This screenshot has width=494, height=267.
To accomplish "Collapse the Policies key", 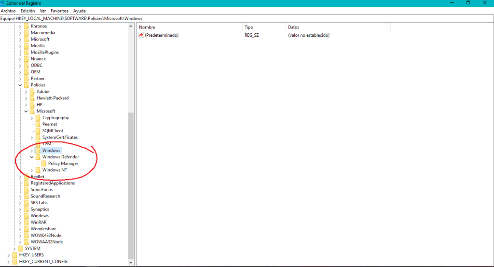I will point(20,85).
